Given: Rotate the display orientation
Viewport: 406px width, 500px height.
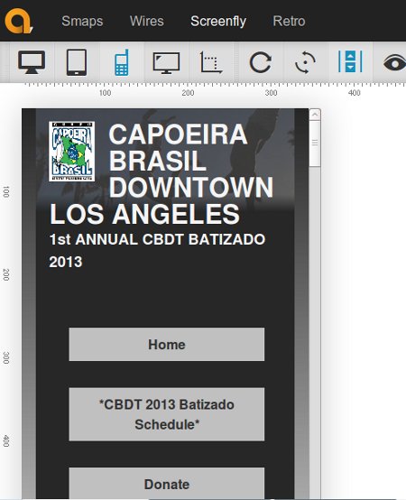Looking at the screenshot, I should tap(305, 62).
